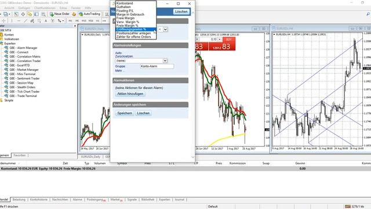The width and height of the screenshot is (371, 209).
Task: Select the vertical line drawing tool
Action: [12, 21]
